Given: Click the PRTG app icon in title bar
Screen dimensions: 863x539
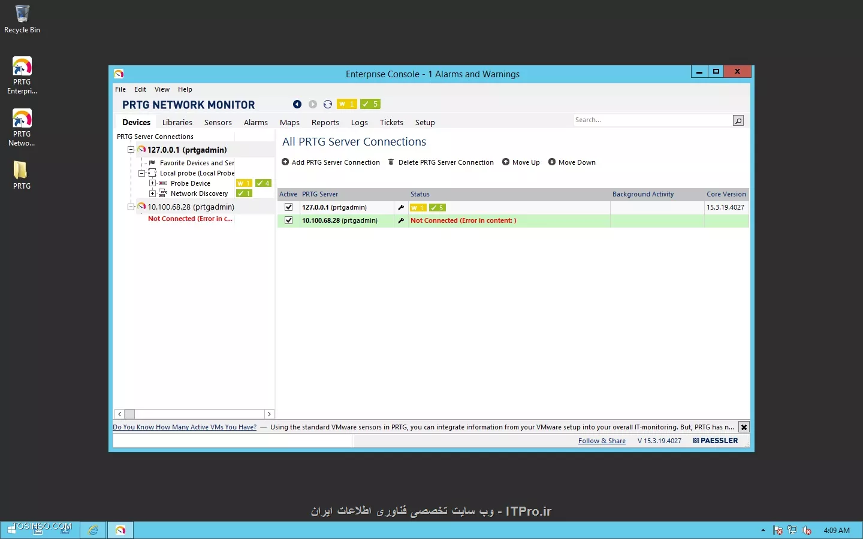Looking at the screenshot, I should [119, 74].
